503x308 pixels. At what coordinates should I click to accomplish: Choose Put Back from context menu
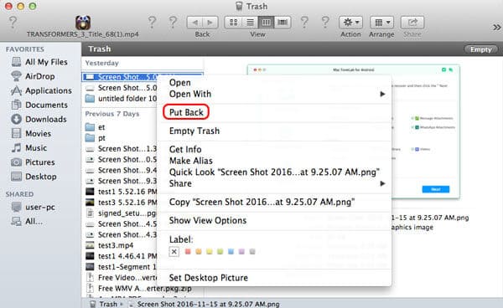pos(186,112)
